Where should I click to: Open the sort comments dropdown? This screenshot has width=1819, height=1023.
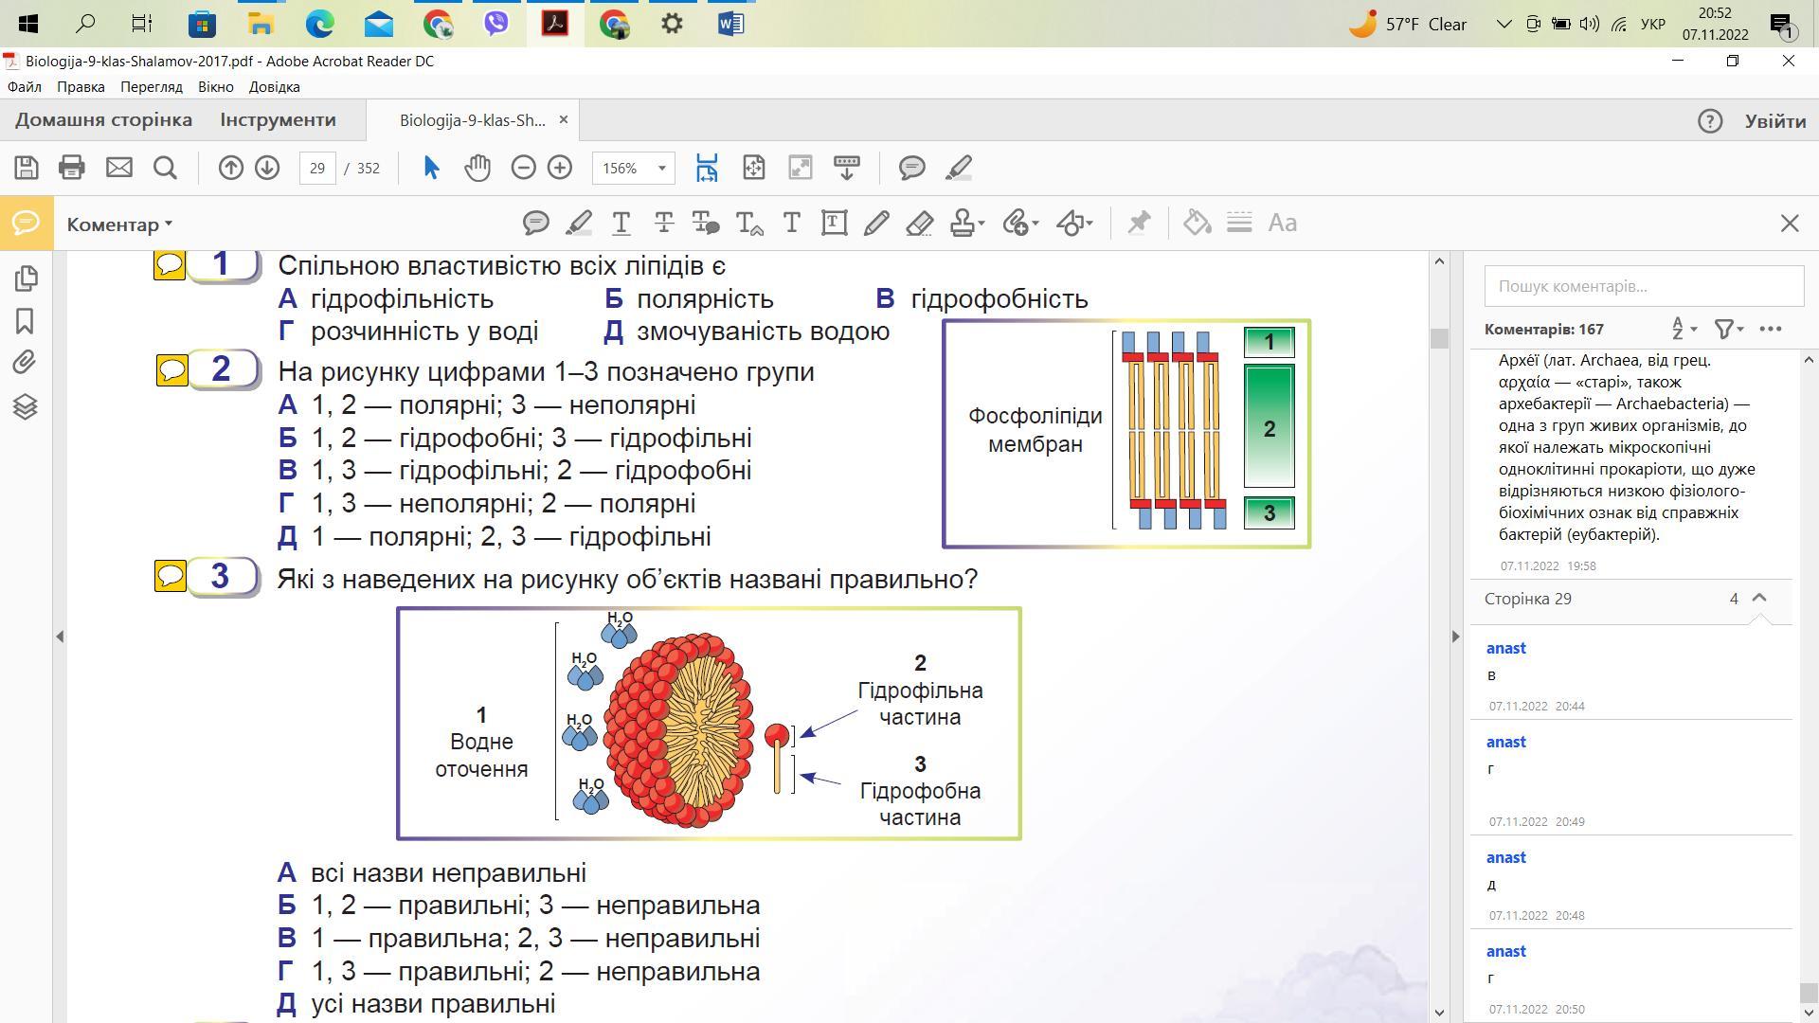pos(1684,329)
